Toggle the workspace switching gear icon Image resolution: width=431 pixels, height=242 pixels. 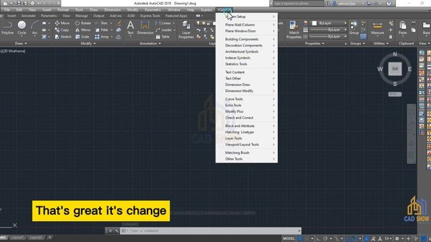click(x=397, y=239)
